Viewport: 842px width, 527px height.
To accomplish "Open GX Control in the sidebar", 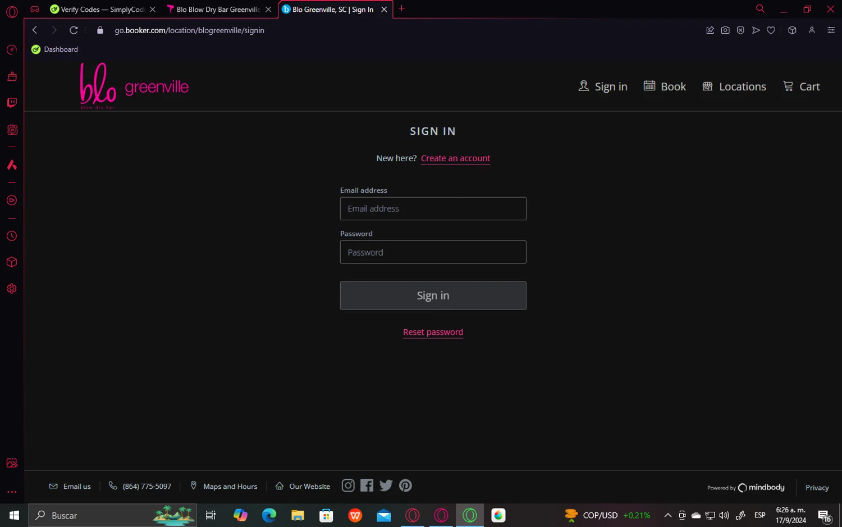I will (12, 50).
